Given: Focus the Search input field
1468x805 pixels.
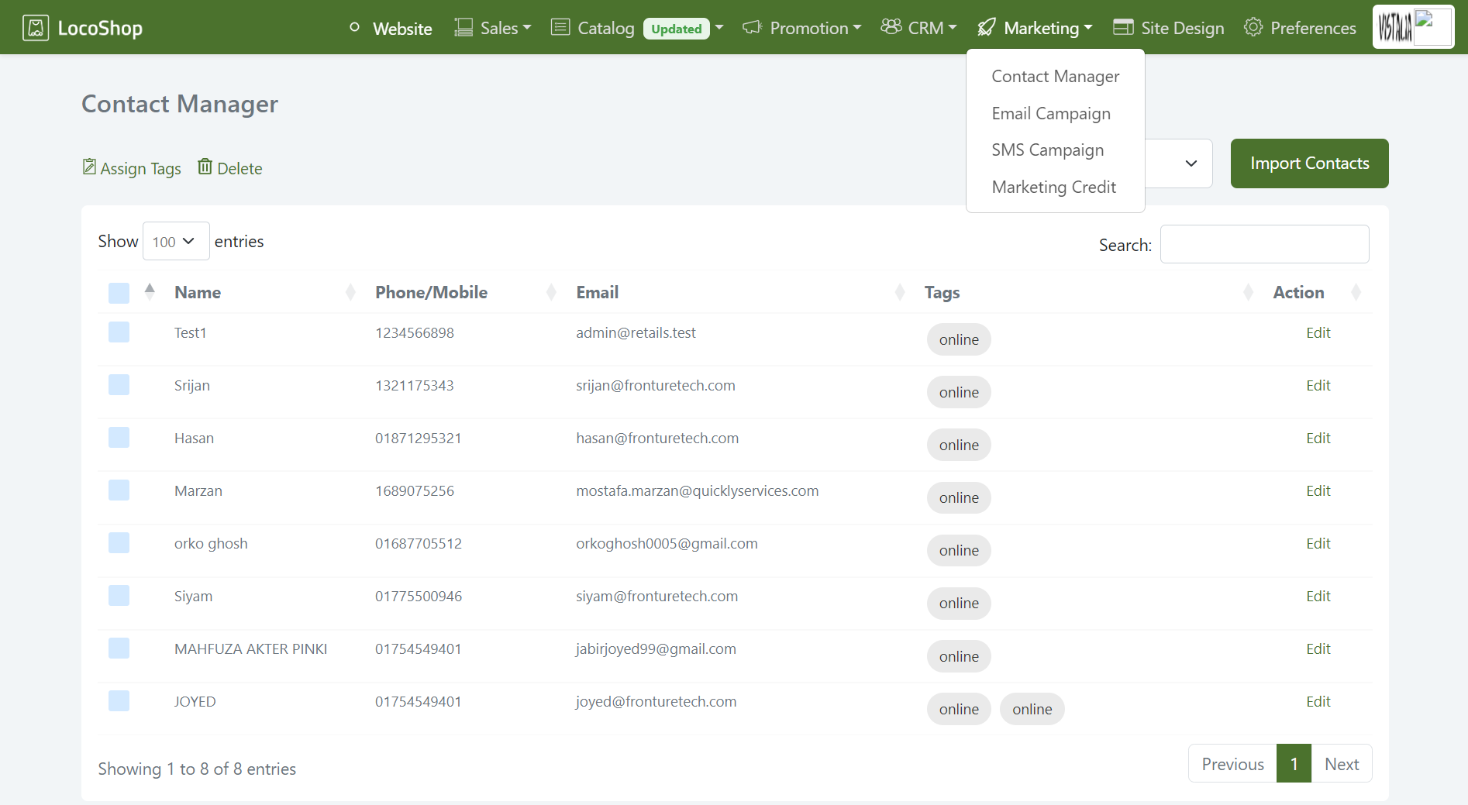Looking at the screenshot, I should coord(1264,245).
